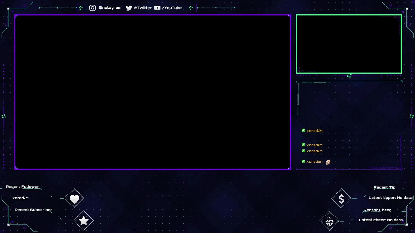Click the heart follower icon

coord(74,199)
